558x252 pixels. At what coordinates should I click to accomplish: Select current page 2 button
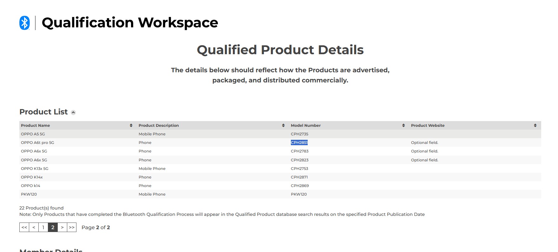click(x=53, y=227)
